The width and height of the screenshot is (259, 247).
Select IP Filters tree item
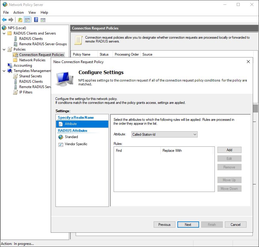click(x=26, y=92)
